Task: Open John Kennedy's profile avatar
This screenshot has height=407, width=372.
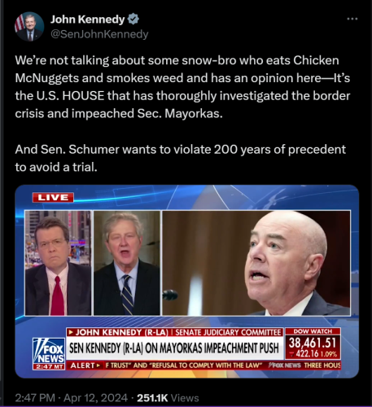Action: [x=29, y=26]
